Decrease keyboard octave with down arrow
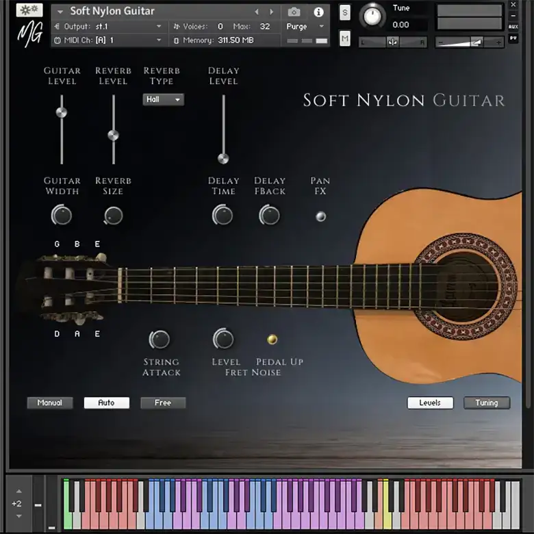The image size is (534, 534). 19,516
